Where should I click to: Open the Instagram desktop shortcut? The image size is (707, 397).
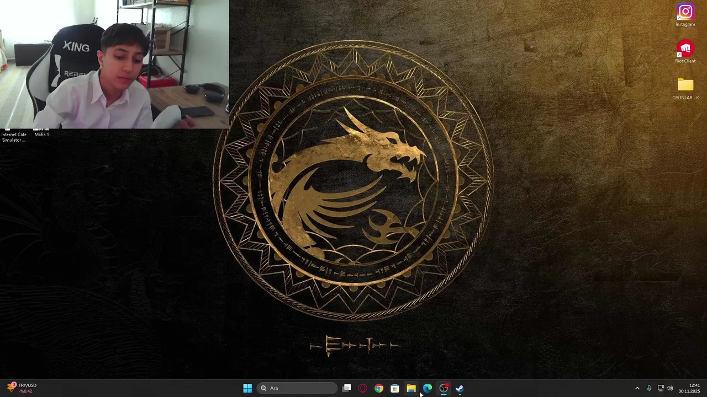pos(685,15)
